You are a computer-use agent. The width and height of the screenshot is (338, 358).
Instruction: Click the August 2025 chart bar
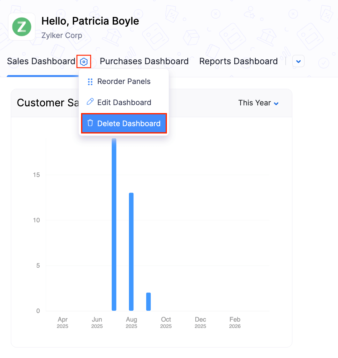pyautogui.click(x=131, y=252)
